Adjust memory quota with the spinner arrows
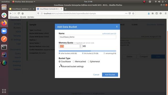The height and width of the screenshot is (95, 168). click(x=80, y=46)
